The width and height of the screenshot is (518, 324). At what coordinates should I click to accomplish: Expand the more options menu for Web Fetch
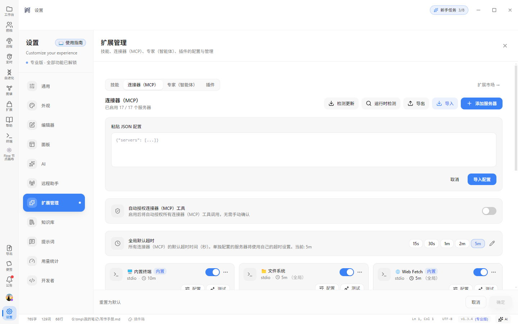pyautogui.click(x=494, y=272)
